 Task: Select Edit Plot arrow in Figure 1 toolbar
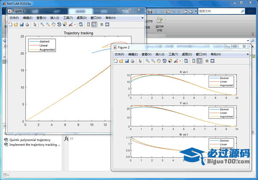click(35, 24)
